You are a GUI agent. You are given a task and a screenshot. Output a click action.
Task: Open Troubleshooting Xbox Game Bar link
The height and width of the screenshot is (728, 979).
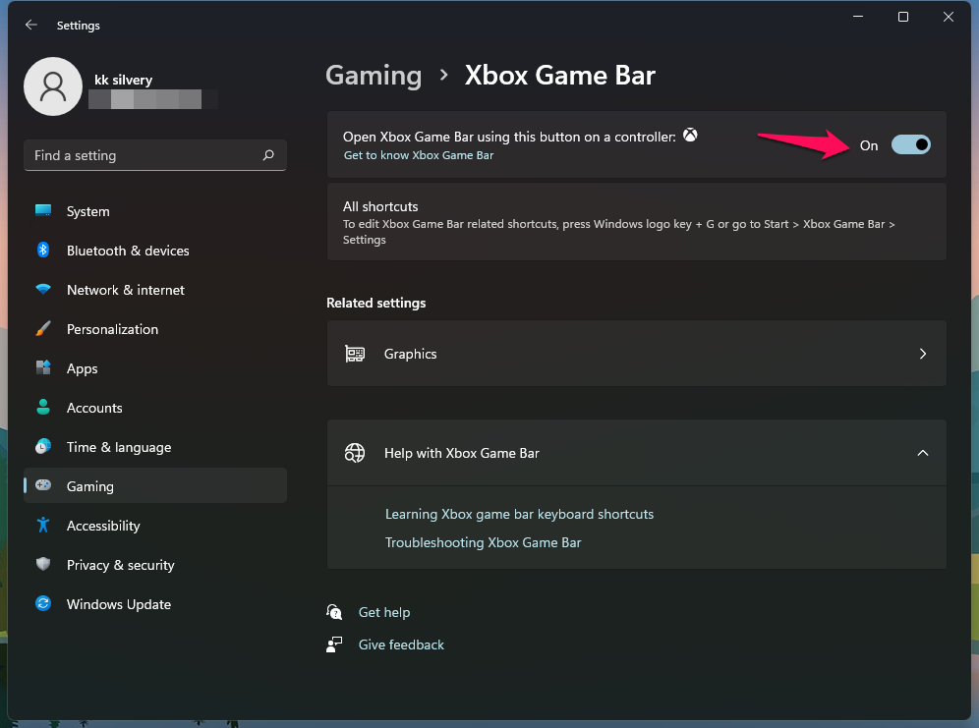coord(483,542)
